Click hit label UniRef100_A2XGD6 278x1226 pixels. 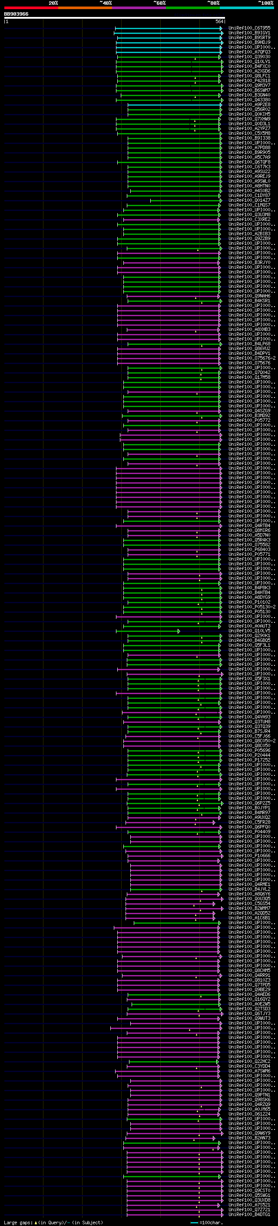click(249, 71)
